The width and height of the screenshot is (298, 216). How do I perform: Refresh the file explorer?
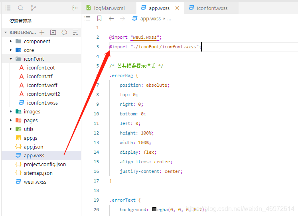64,32
